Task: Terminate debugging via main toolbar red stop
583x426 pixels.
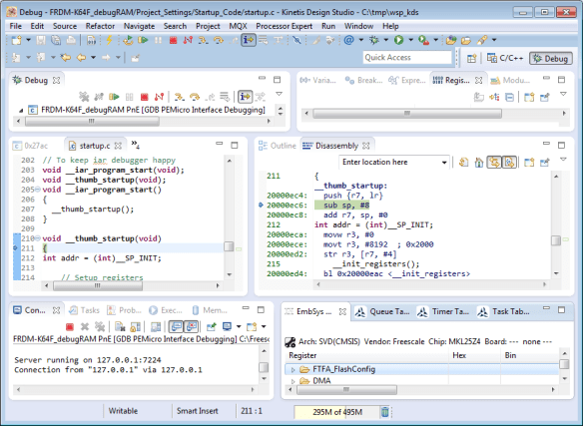Action: coord(173,40)
